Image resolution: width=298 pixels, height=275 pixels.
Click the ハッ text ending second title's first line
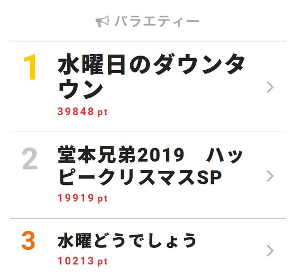pyautogui.click(x=225, y=155)
